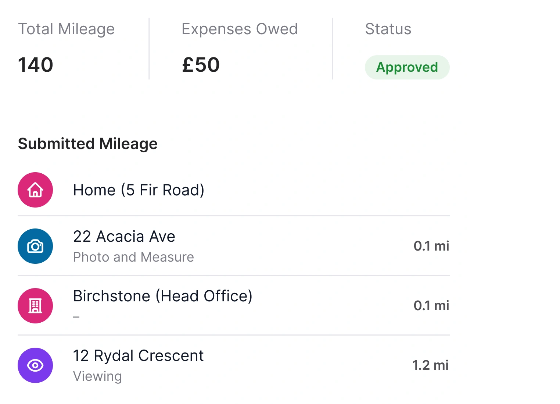Click the pink Home icon for 5 Fir Road
560x404 pixels.
coord(35,190)
